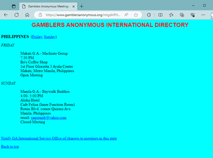Viewport: 213px width, 158px height.
Task: Add this page to favorites
Action: [x=136, y=15]
